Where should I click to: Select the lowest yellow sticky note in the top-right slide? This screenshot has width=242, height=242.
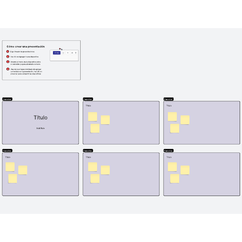(x=174, y=129)
